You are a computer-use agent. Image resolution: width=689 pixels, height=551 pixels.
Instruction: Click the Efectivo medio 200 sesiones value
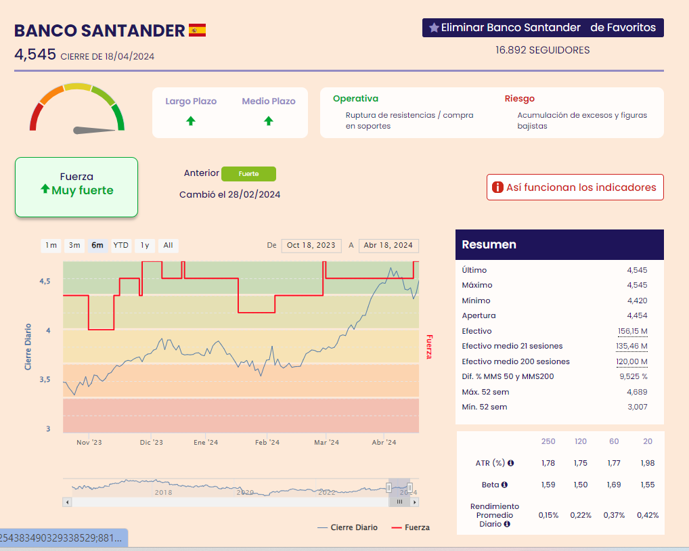631,361
